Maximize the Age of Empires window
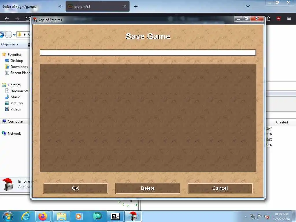The width and height of the screenshot is (296, 222). (x=246, y=19)
